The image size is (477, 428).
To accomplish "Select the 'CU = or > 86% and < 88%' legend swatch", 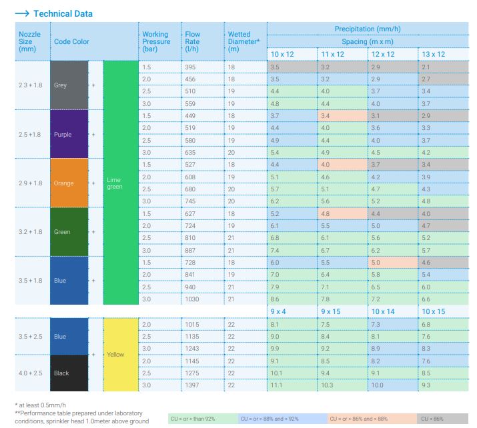I will coord(372,419).
